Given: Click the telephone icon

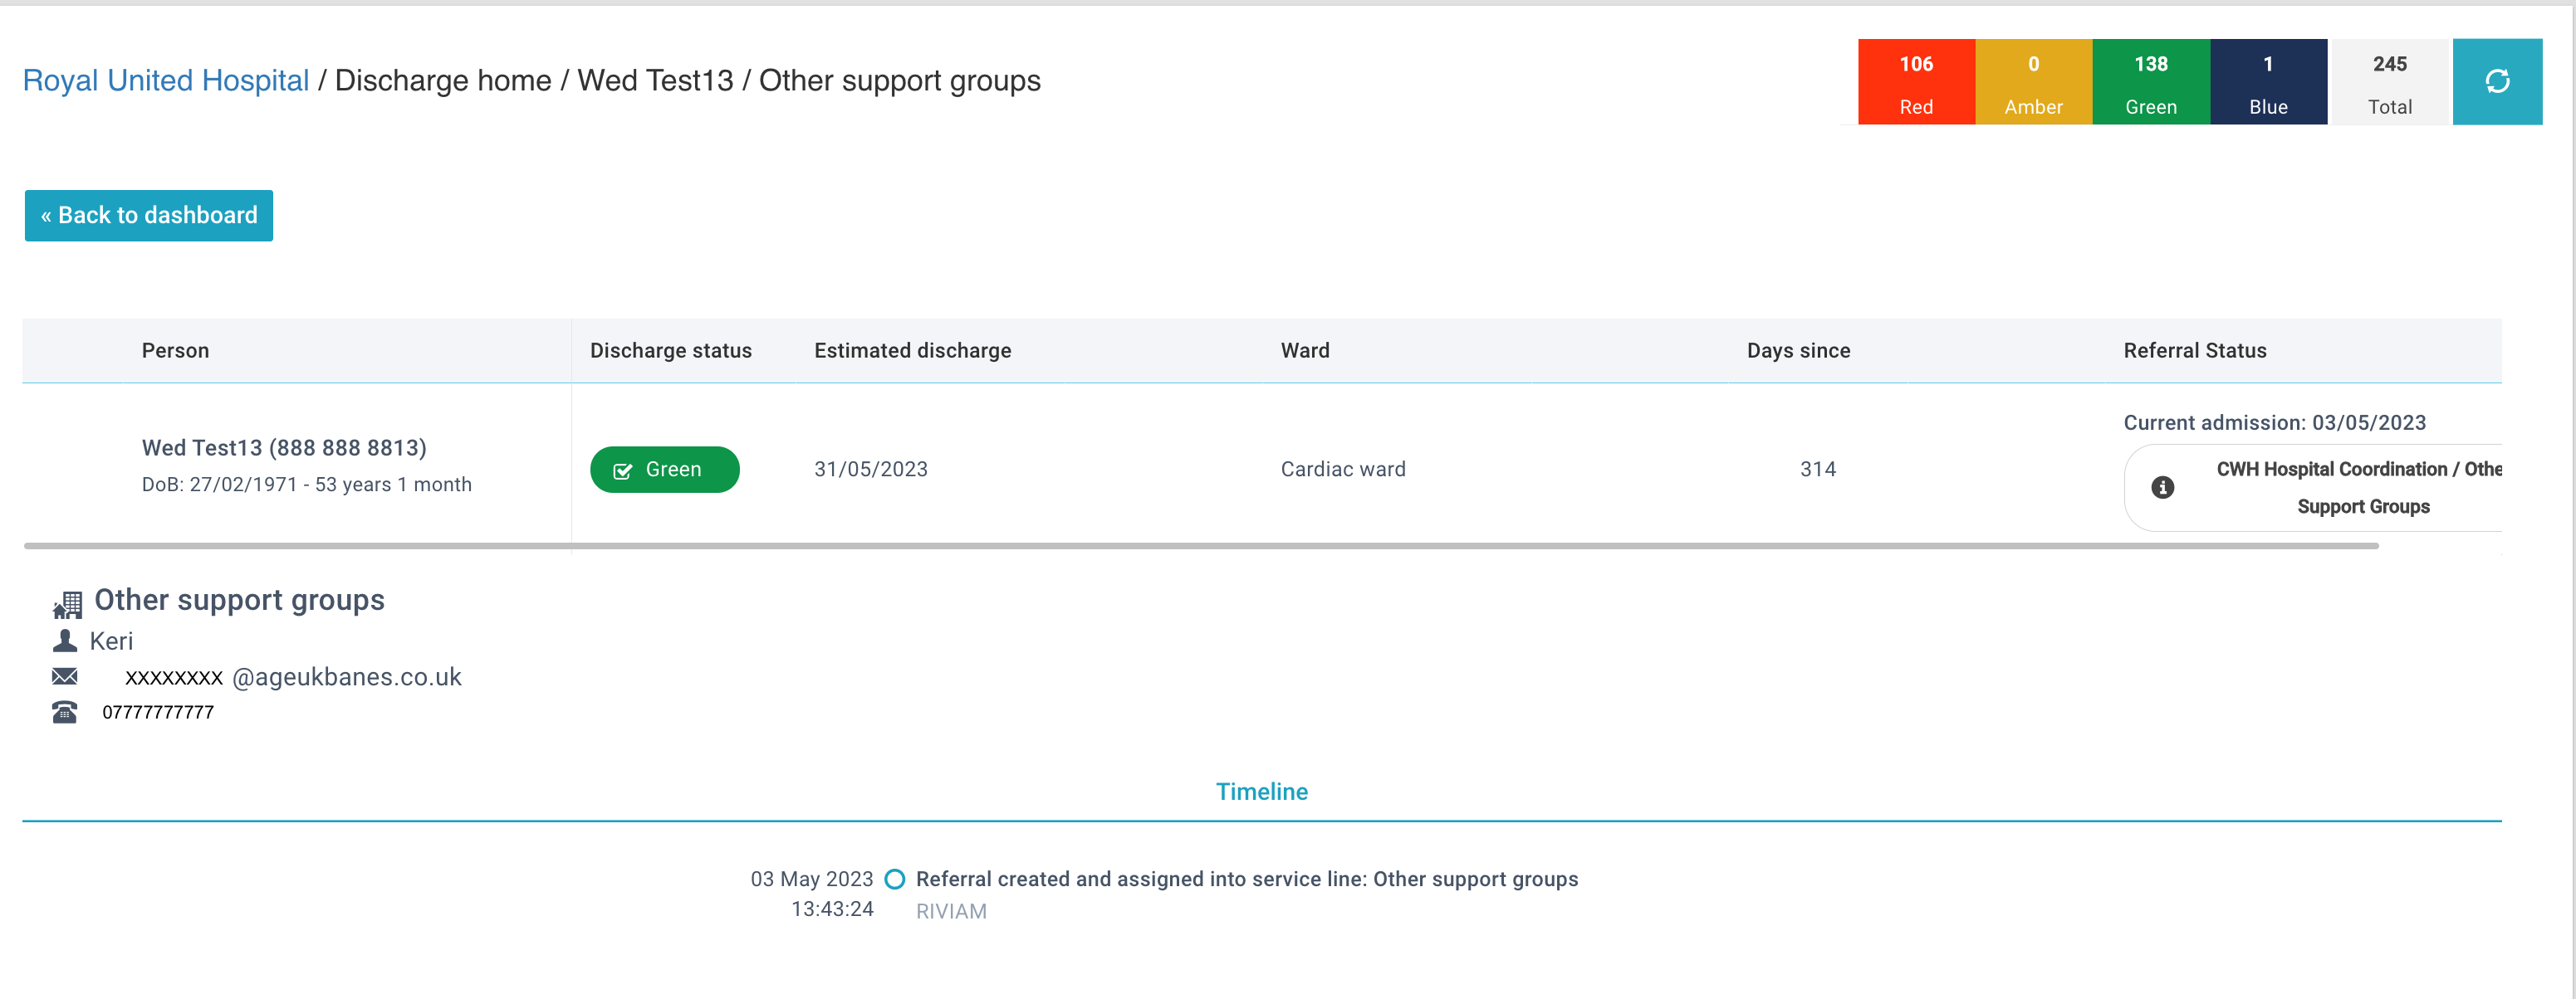Looking at the screenshot, I should [x=65, y=712].
